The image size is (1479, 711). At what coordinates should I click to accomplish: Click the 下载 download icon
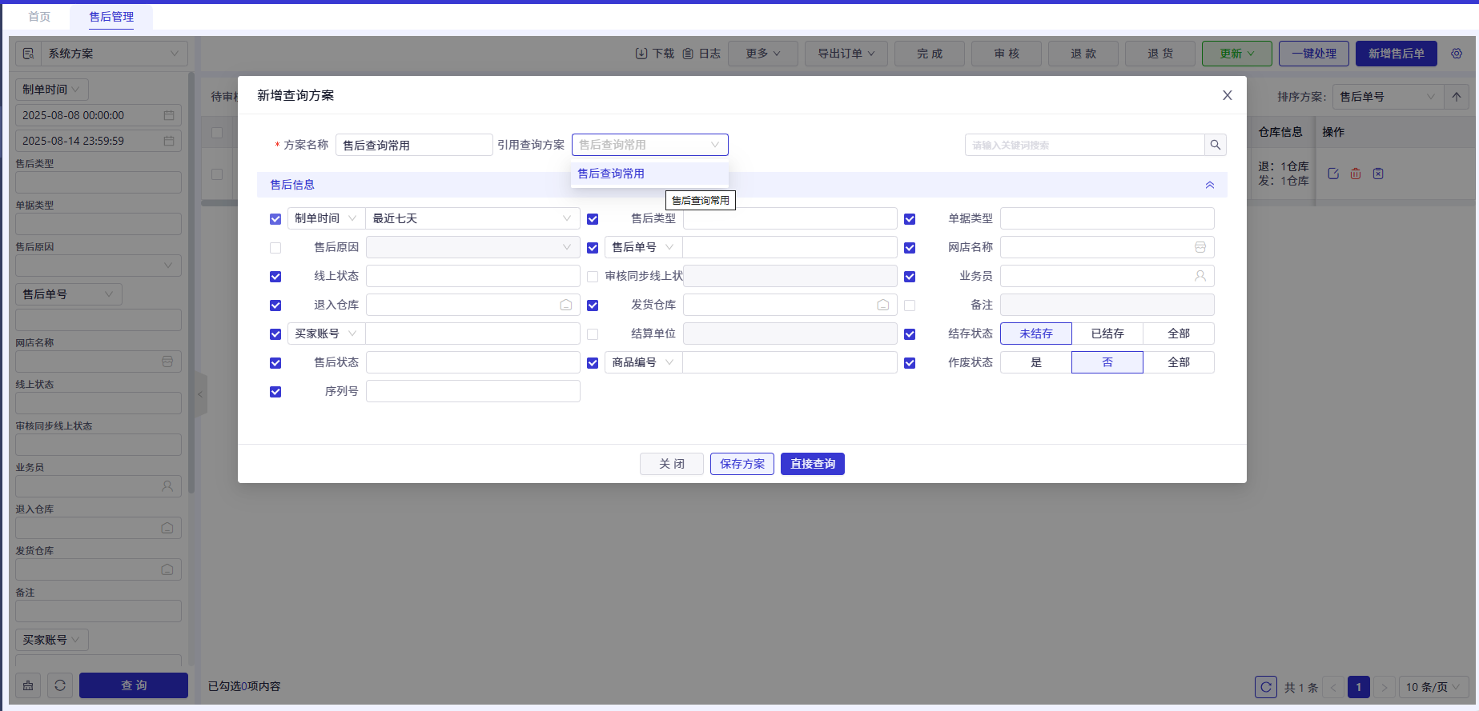point(641,54)
